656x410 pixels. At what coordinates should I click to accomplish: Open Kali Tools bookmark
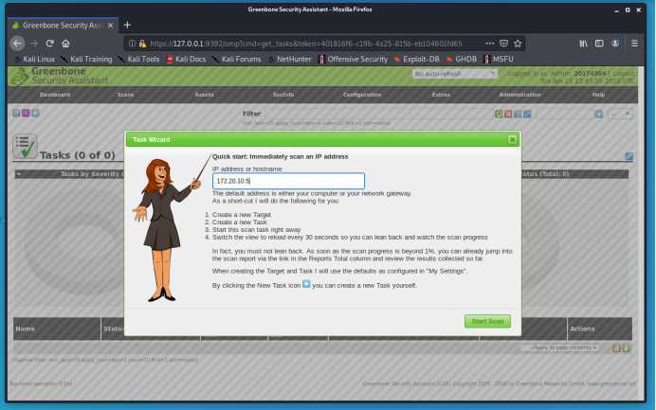[138, 60]
